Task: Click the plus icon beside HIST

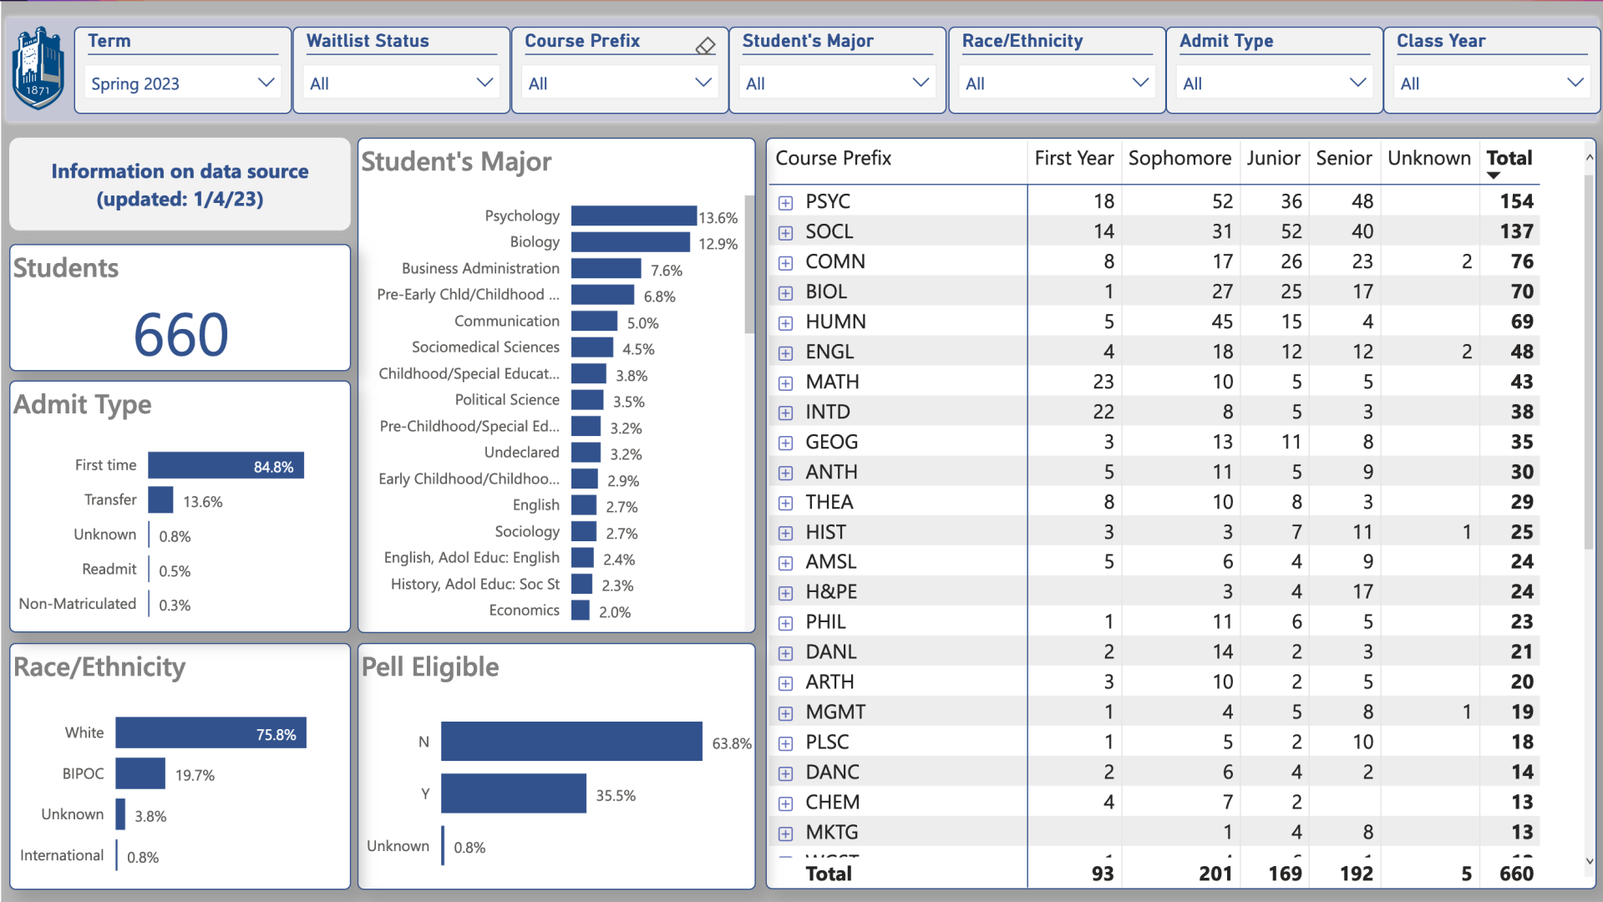Action: (x=785, y=533)
